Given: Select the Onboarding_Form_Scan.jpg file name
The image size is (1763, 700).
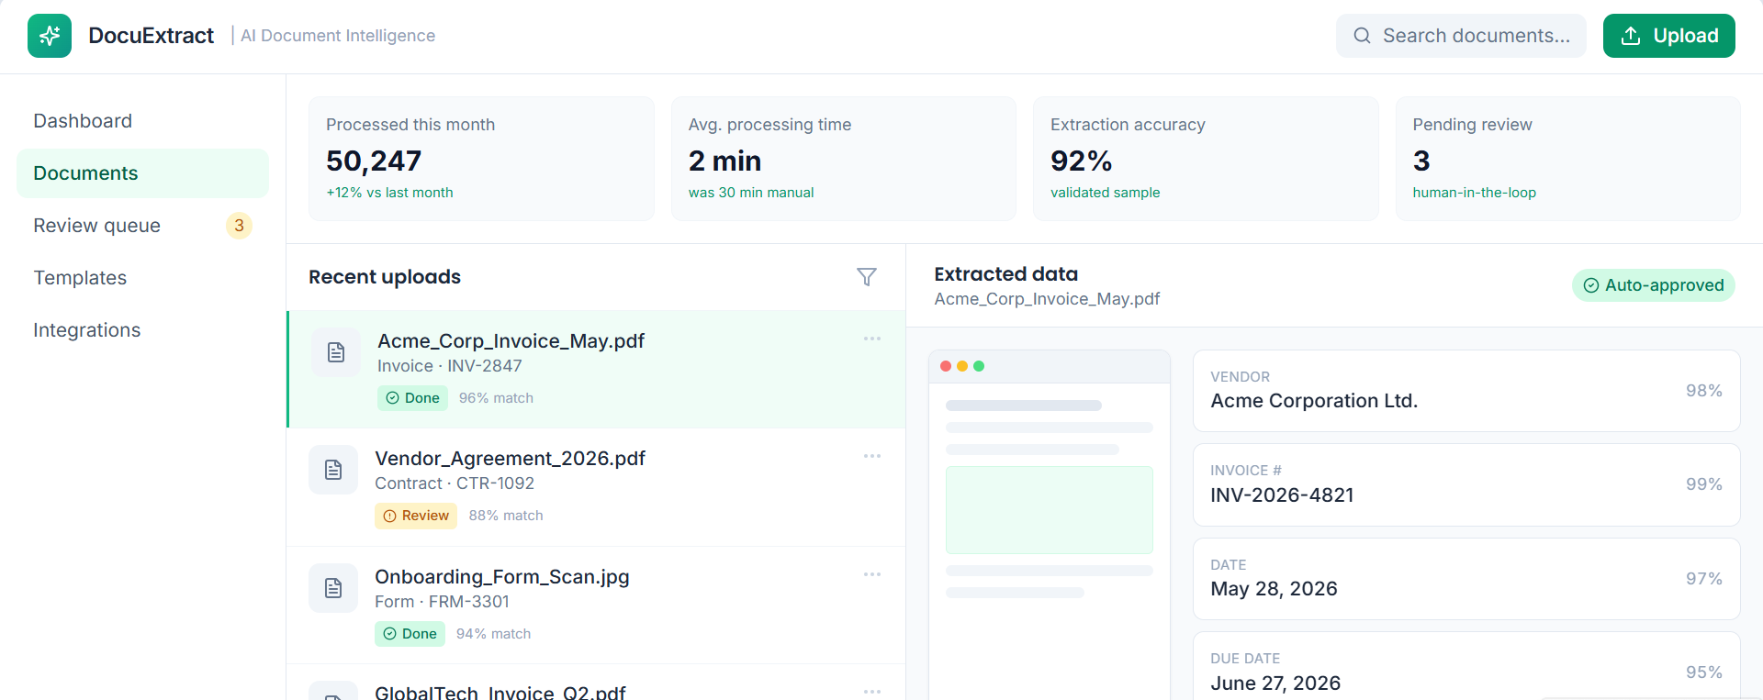Looking at the screenshot, I should coord(502,577).
